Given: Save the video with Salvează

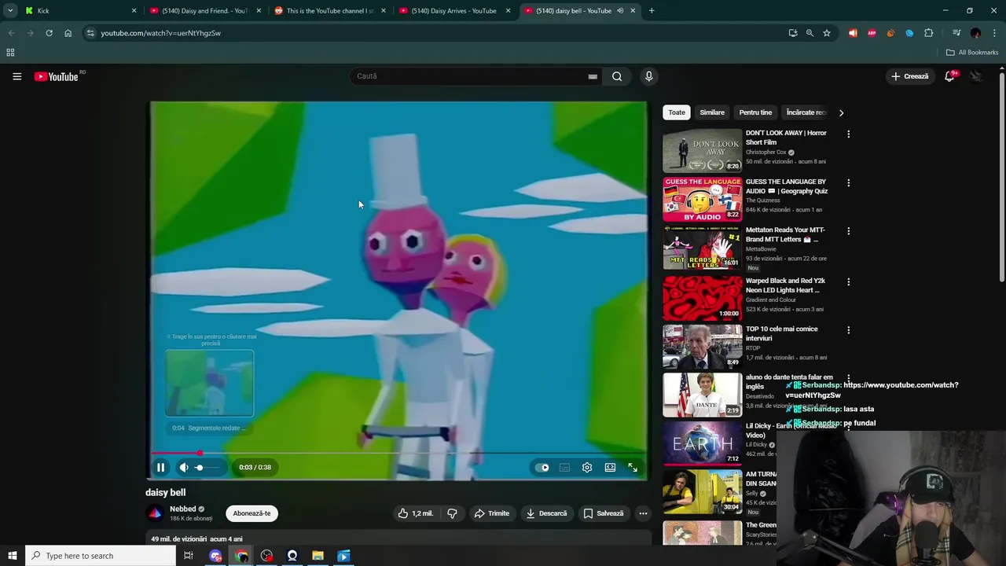Looking at the screenshot, I should click(604, 513).
